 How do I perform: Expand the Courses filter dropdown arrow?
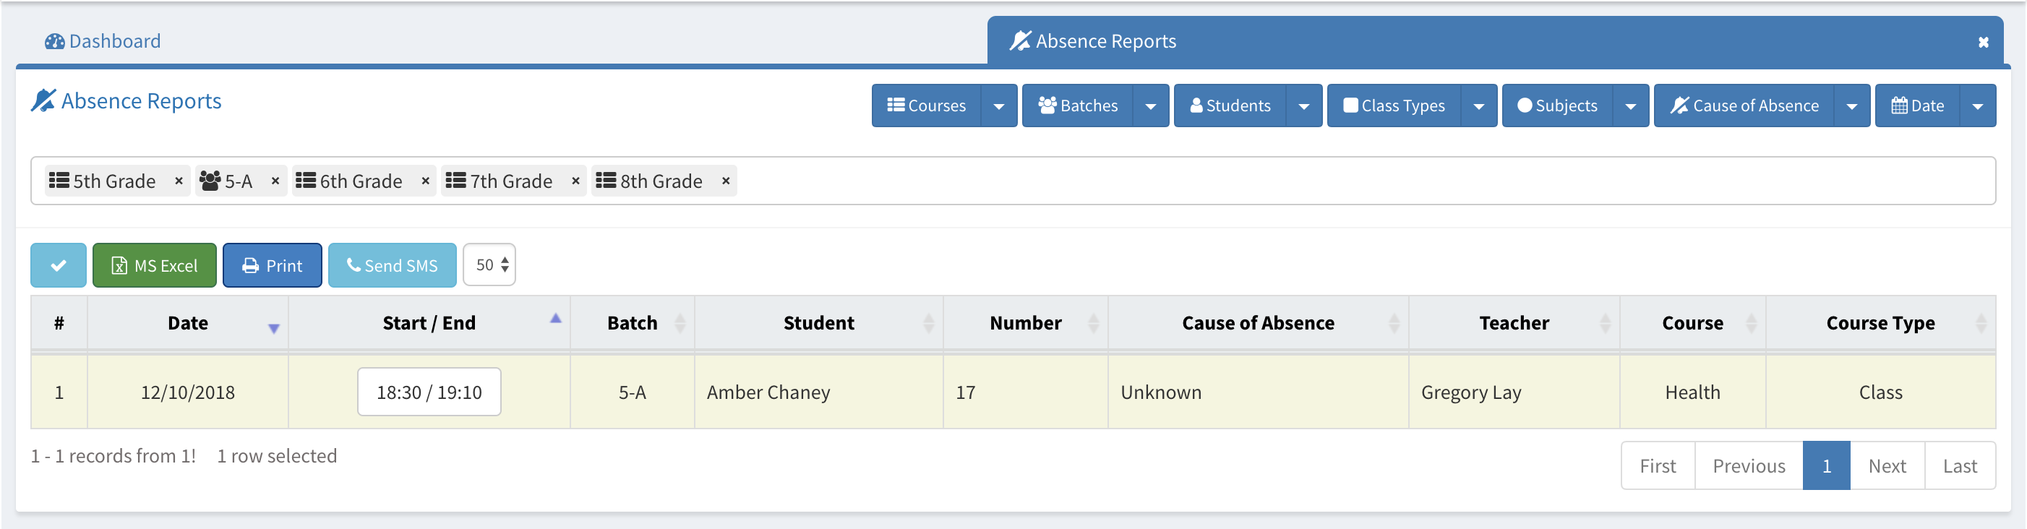tap(998, 106)
